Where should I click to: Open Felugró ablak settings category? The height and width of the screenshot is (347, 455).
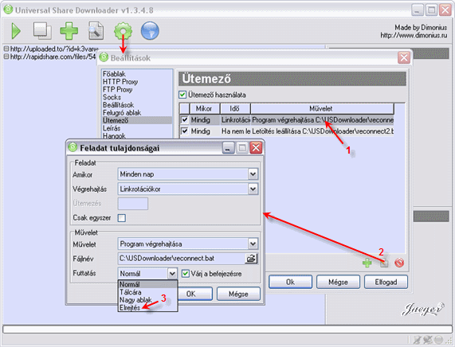122,113
